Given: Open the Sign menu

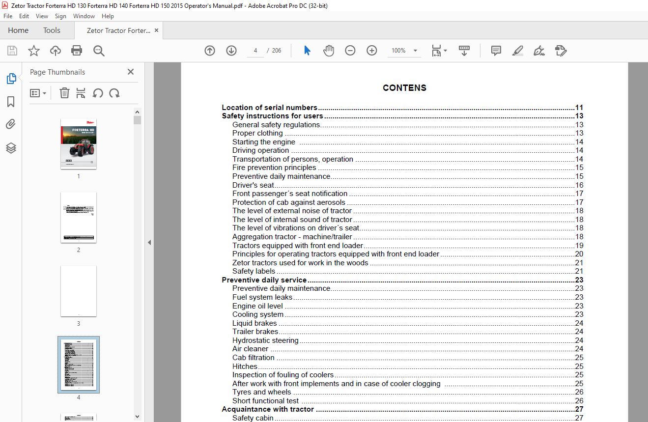Looking at the screenshot, I should tap(61, 16).
